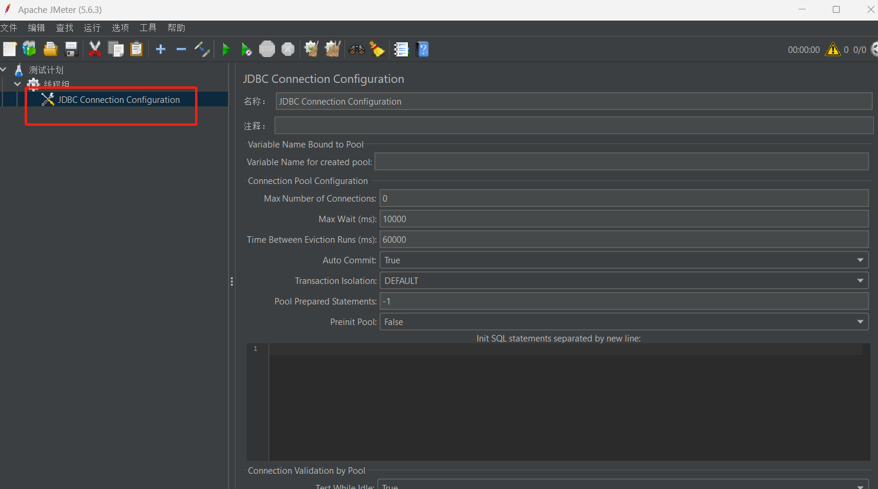Viewport: 878px width, 489px height.
Task: Select the 测试计划 tree label
Action: pyautogui.click(x=46, y=70)
